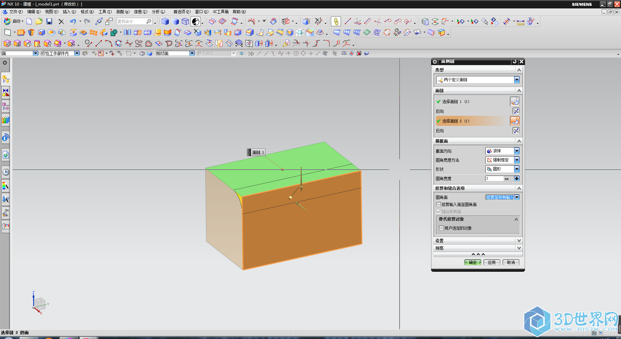
Task: Enable 修剪输入面至圆角面 checkbox
Action: pyautogui.click(x=439, y=204)
